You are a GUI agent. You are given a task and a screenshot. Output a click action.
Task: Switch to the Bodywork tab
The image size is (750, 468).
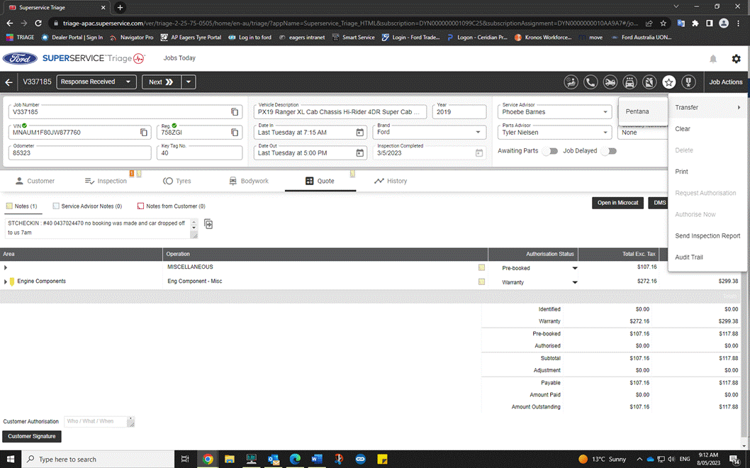[x=249, y=181]
